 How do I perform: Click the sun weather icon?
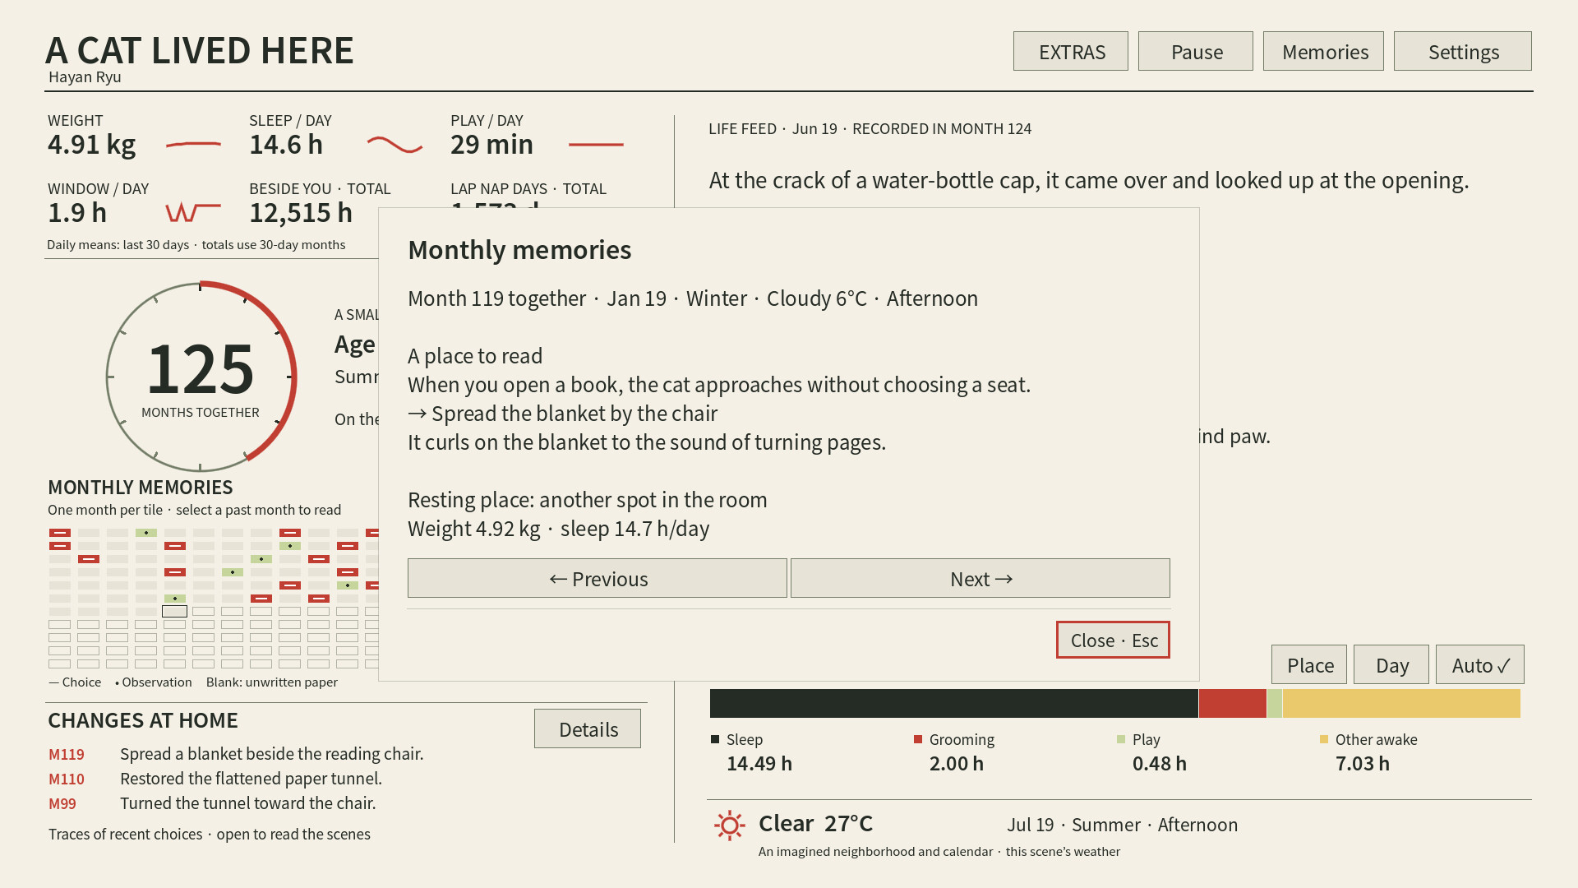pos(729,825)
